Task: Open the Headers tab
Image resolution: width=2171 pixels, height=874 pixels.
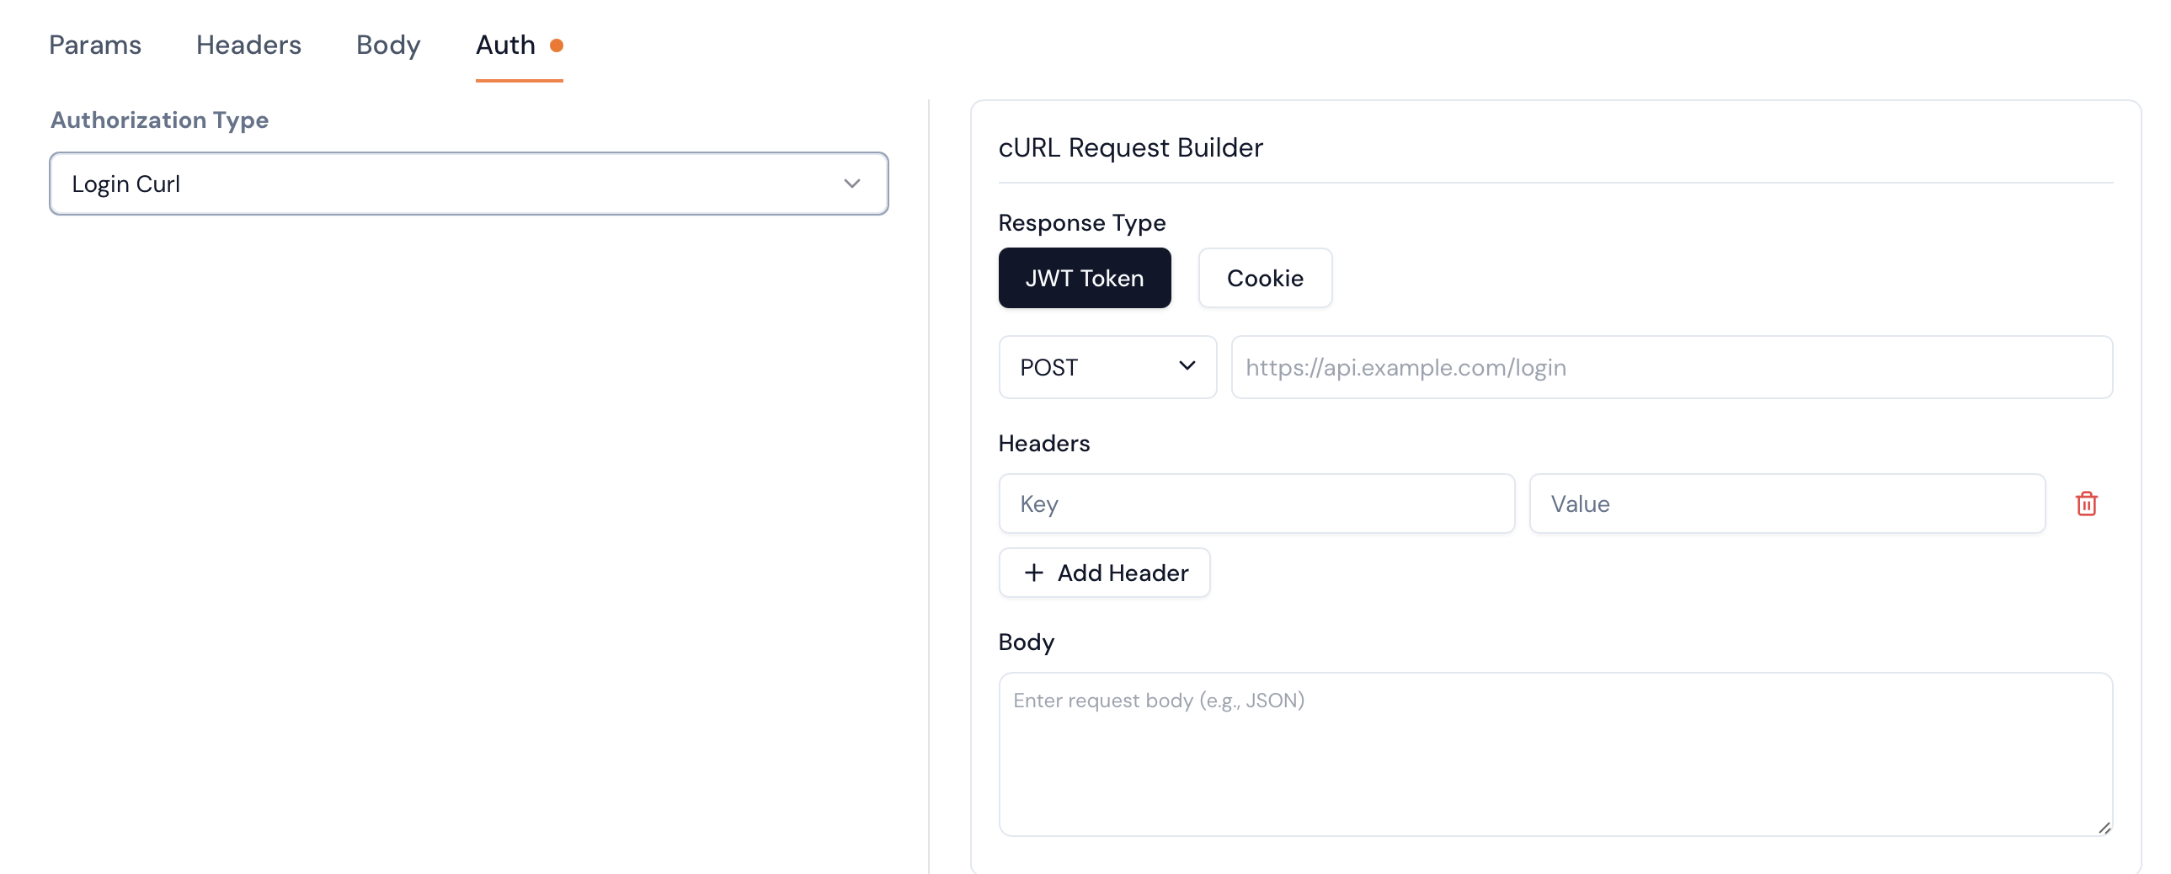Action: click(248, 45)
